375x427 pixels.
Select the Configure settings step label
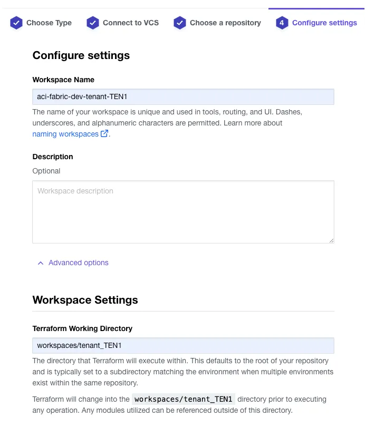324,23
